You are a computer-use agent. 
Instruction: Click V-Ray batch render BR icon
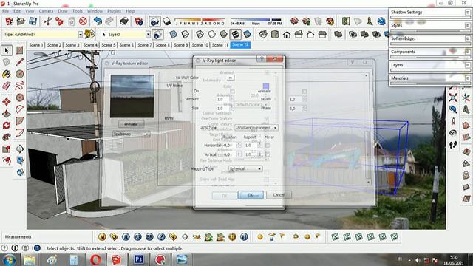click(x=149, y=237)
